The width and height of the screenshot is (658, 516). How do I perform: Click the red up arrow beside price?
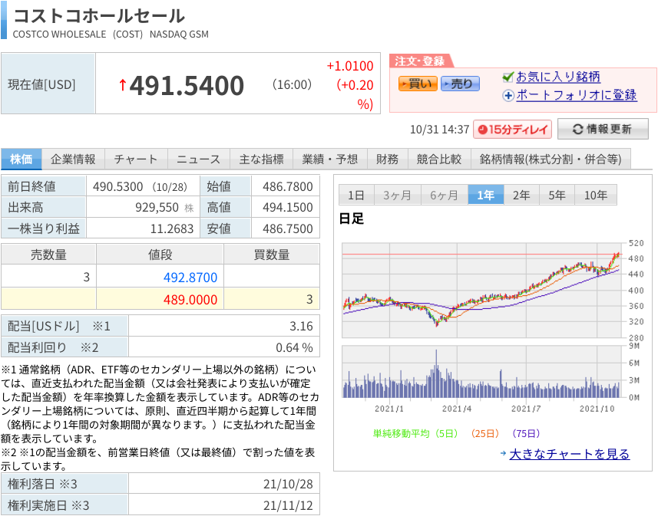[123, 85]
